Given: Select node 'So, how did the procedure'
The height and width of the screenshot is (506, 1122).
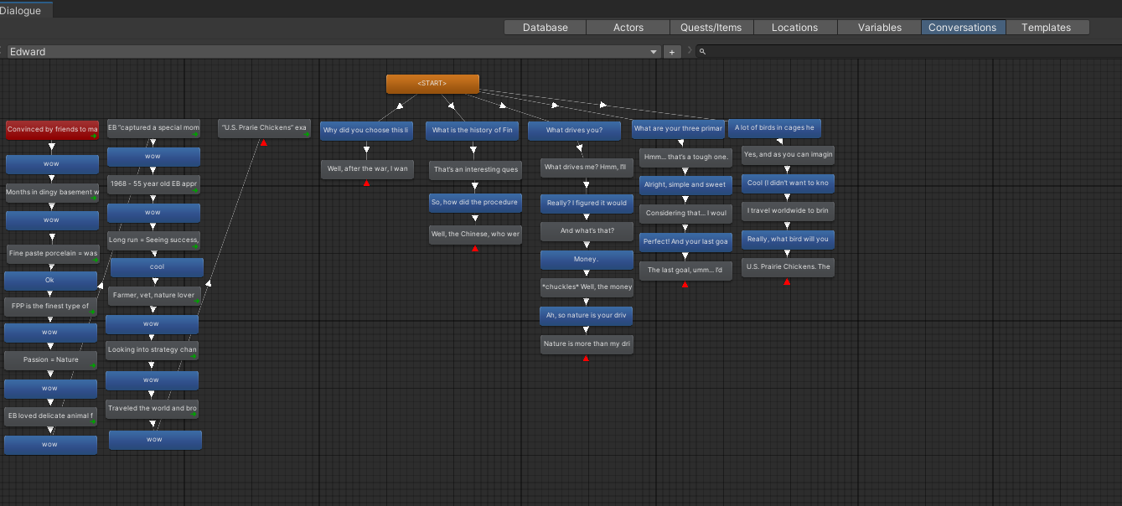Looking at the screenshot, I should [x=475, y=203].
